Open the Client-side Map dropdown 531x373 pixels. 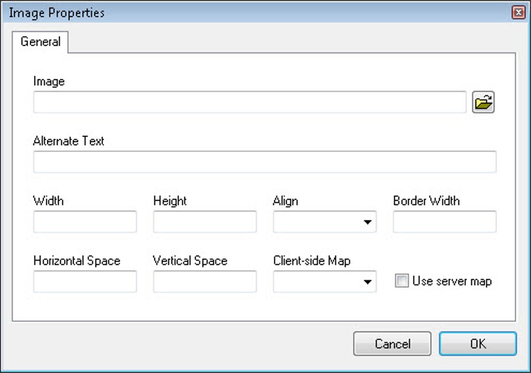point(325,282)
